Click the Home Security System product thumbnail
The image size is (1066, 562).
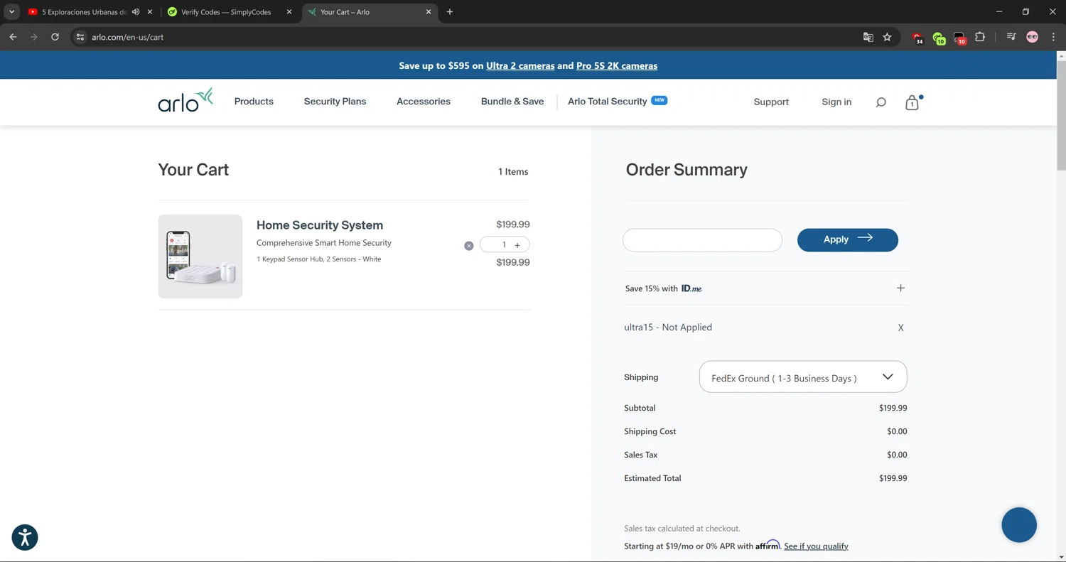click(200, 256)
